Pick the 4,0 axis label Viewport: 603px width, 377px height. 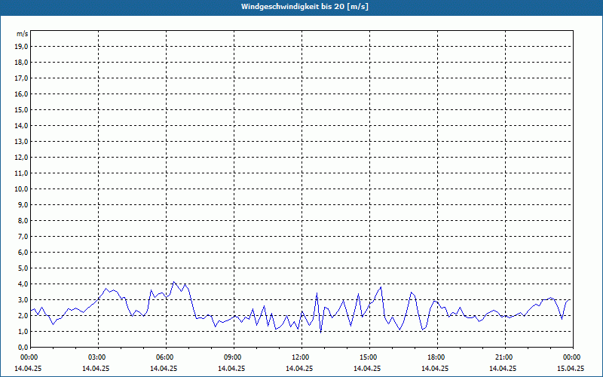point(23,284)
